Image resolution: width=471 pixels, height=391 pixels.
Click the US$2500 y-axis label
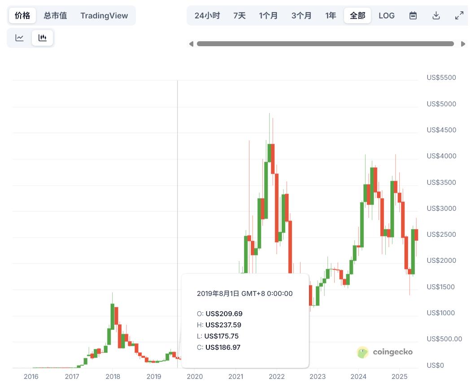441,234
